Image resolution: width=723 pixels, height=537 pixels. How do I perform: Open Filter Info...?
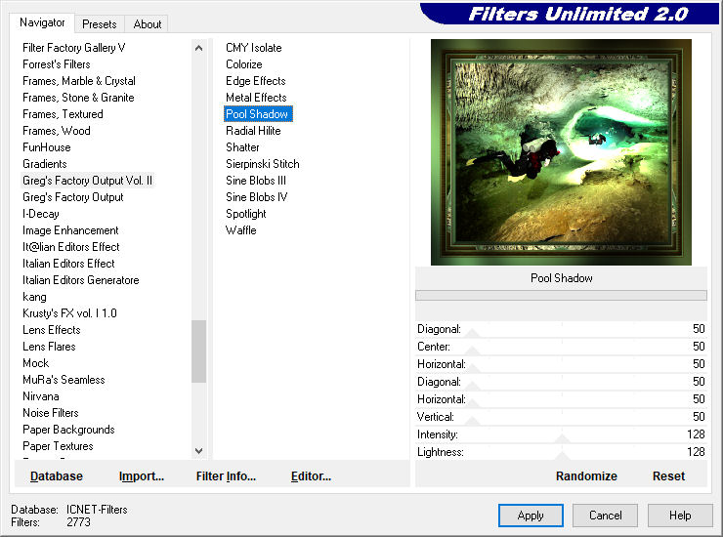226,476
